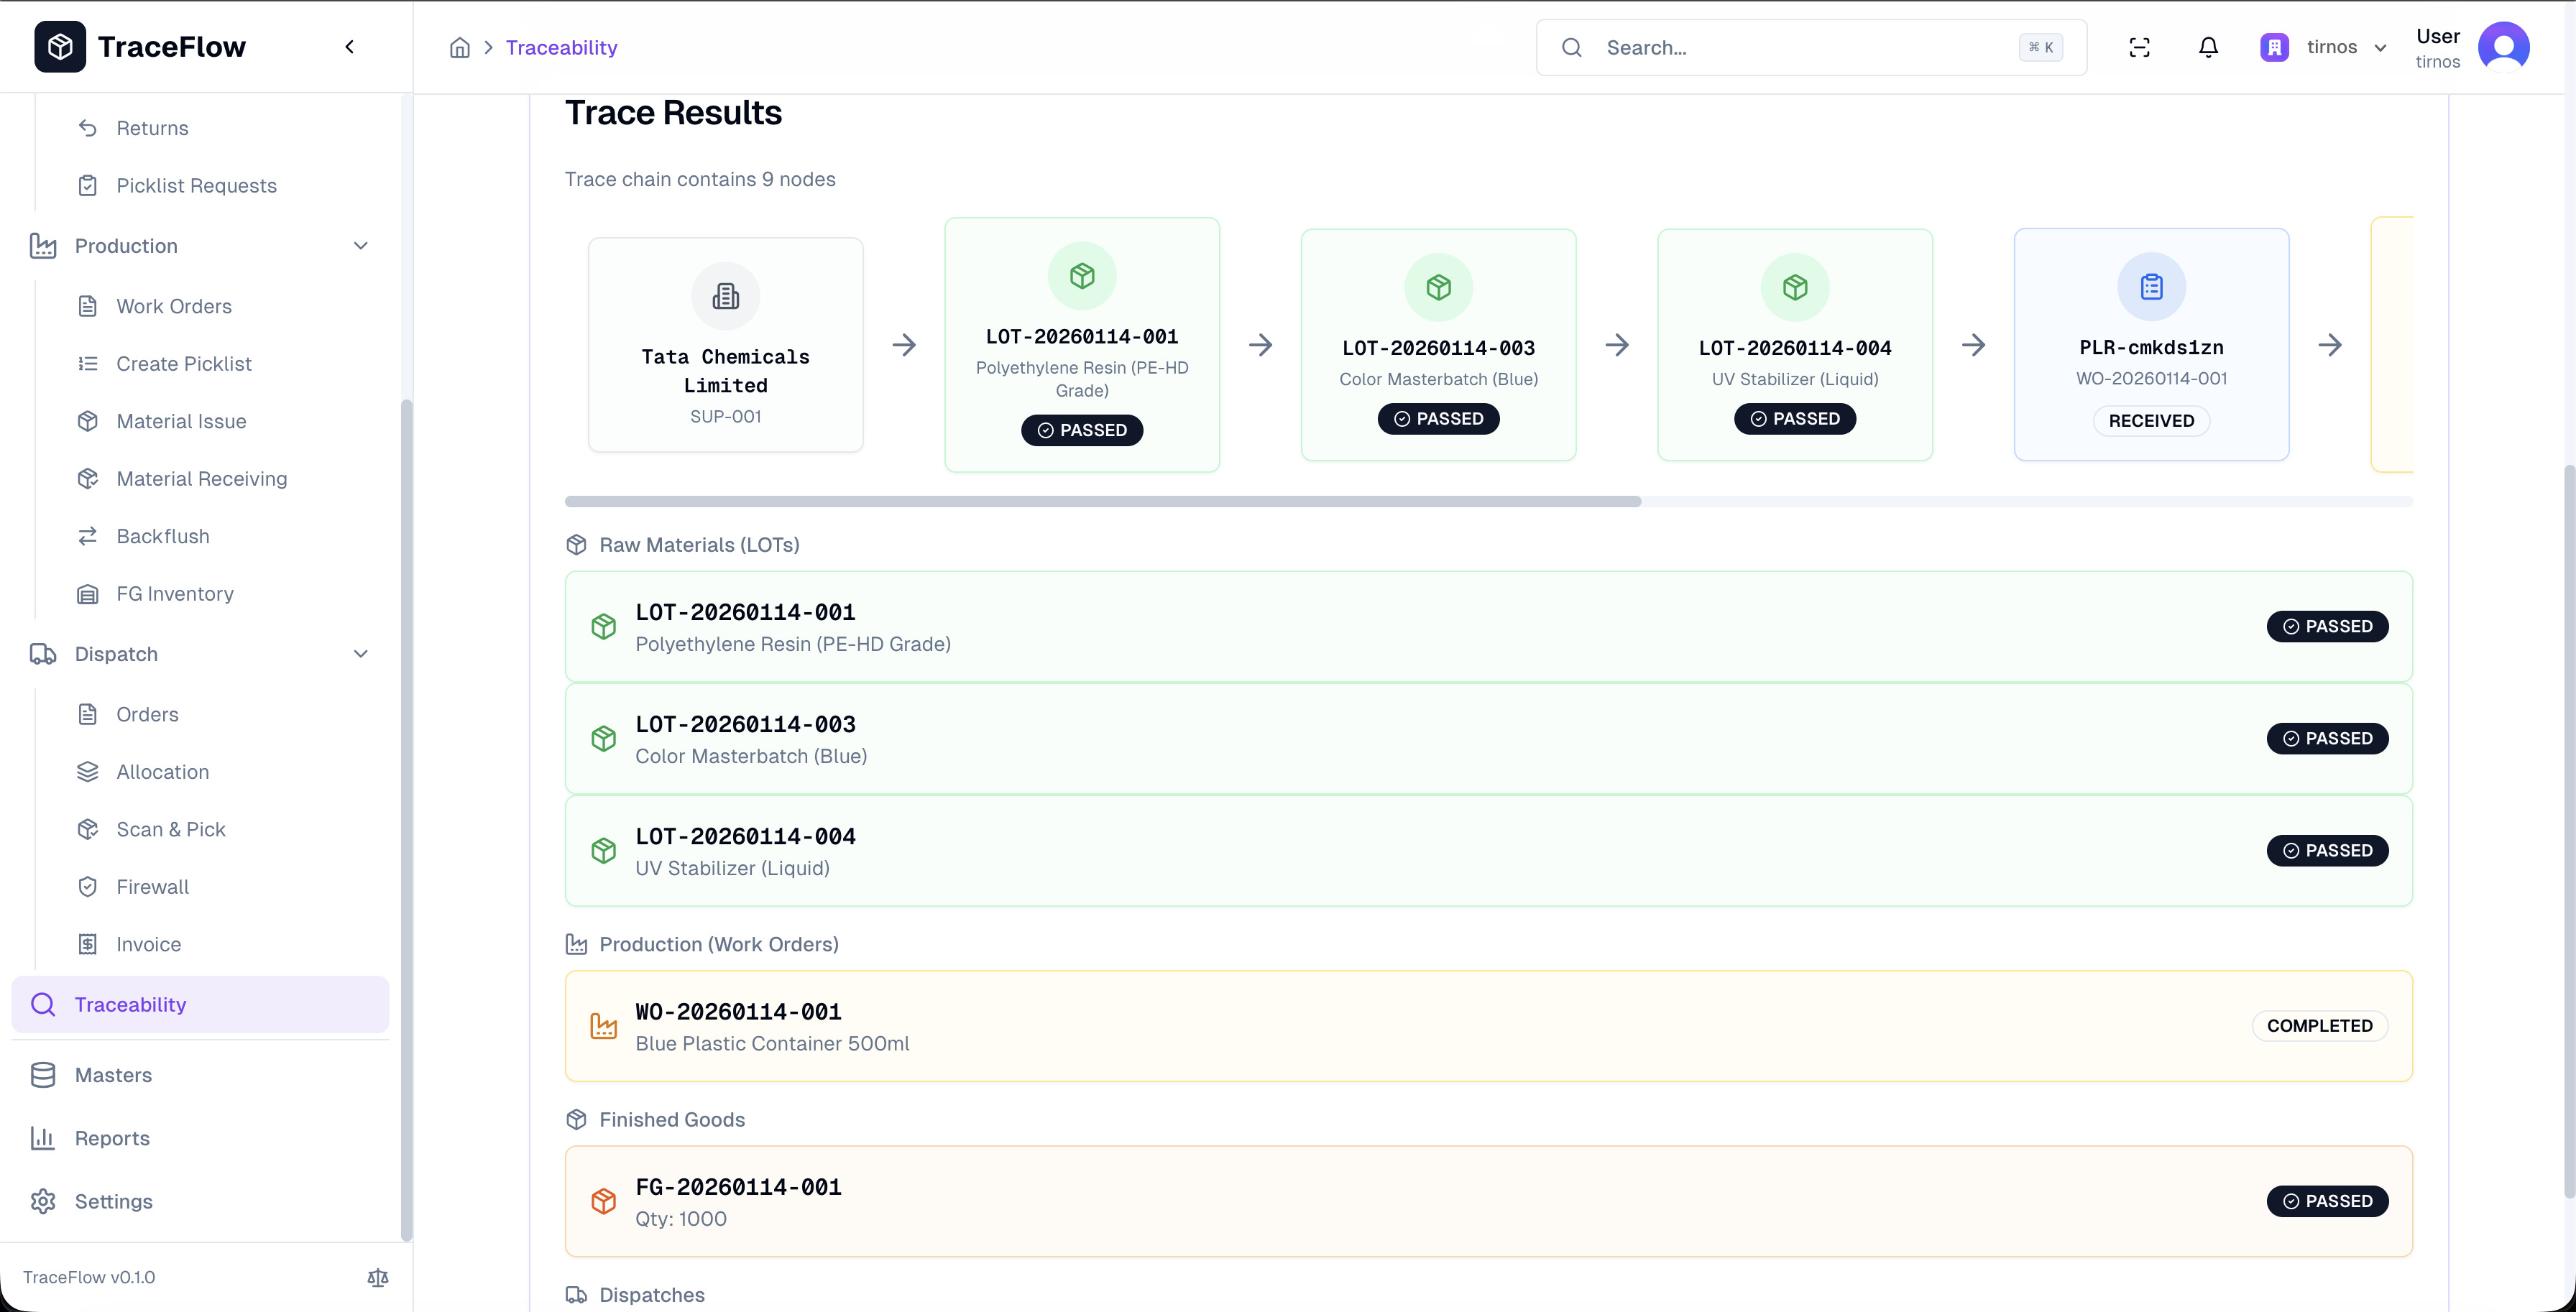2576x1312 pixels.
Task: Click the balance scale icon in footer
Action: [x=378, y=1277]
